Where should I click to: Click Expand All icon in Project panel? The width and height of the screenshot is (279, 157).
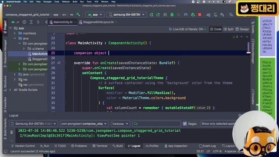(x=31, y=22)
